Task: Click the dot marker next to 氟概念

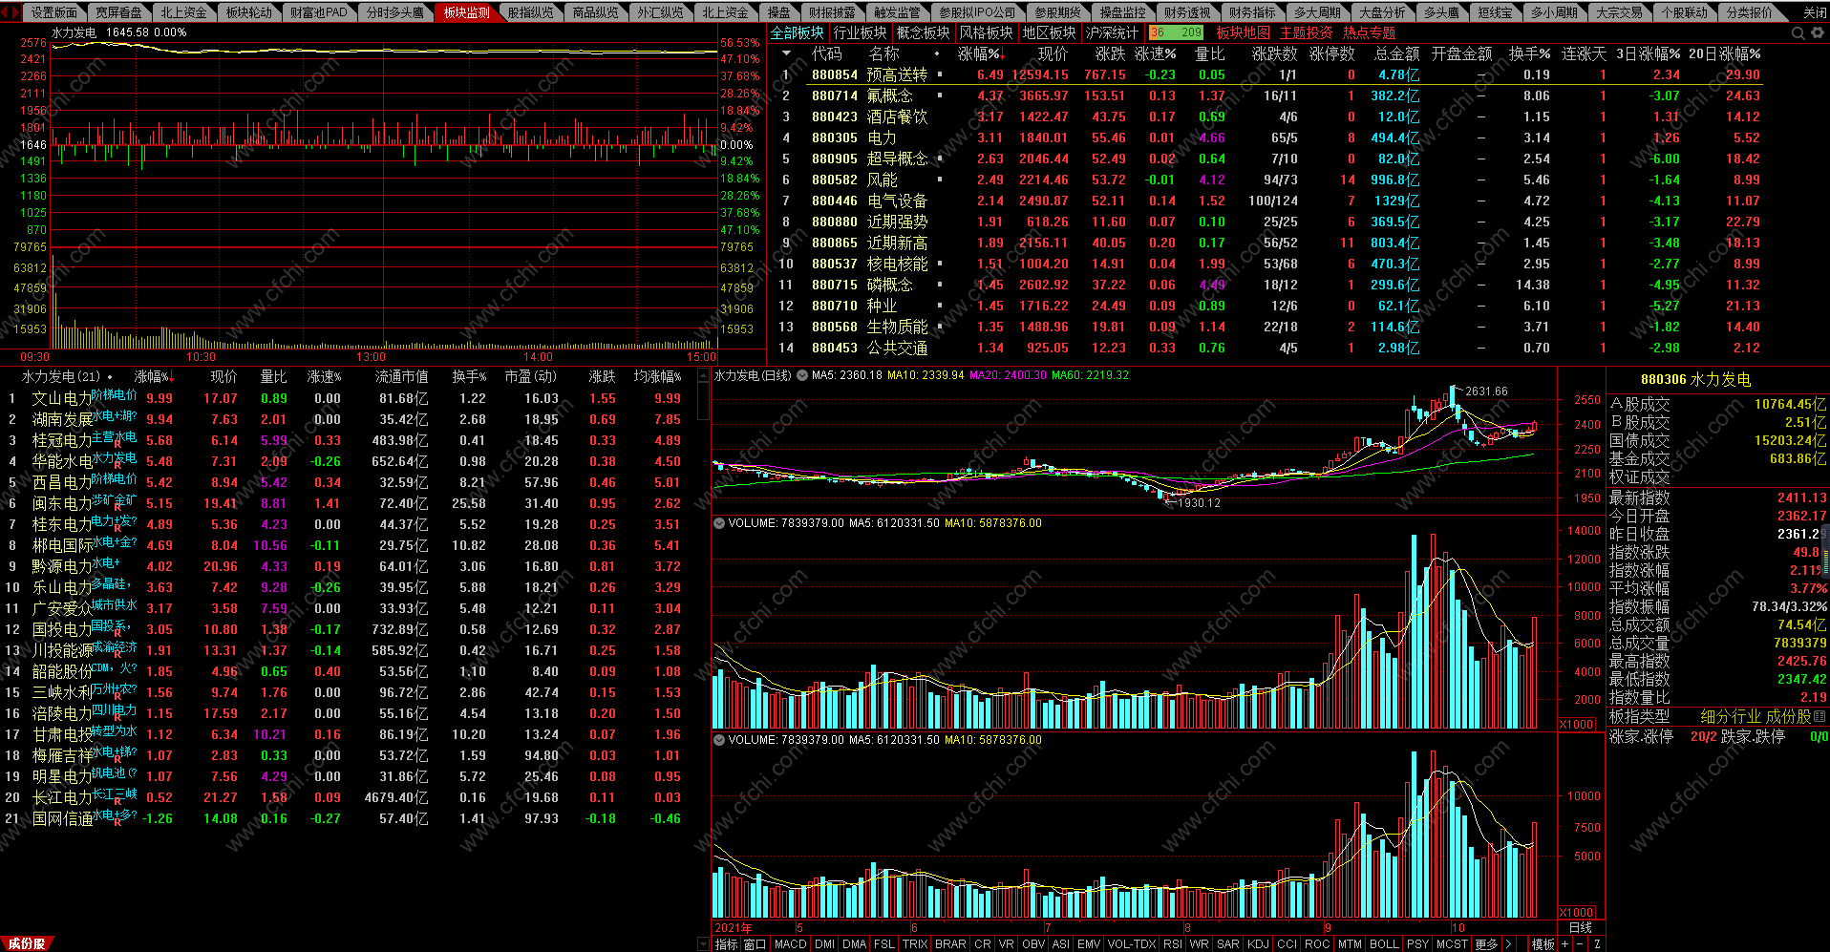Action: [940, 95]
